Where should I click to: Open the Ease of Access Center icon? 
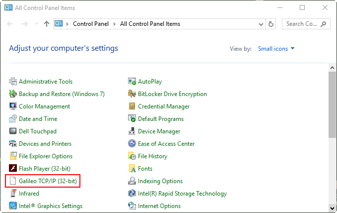tap(132, 144)
